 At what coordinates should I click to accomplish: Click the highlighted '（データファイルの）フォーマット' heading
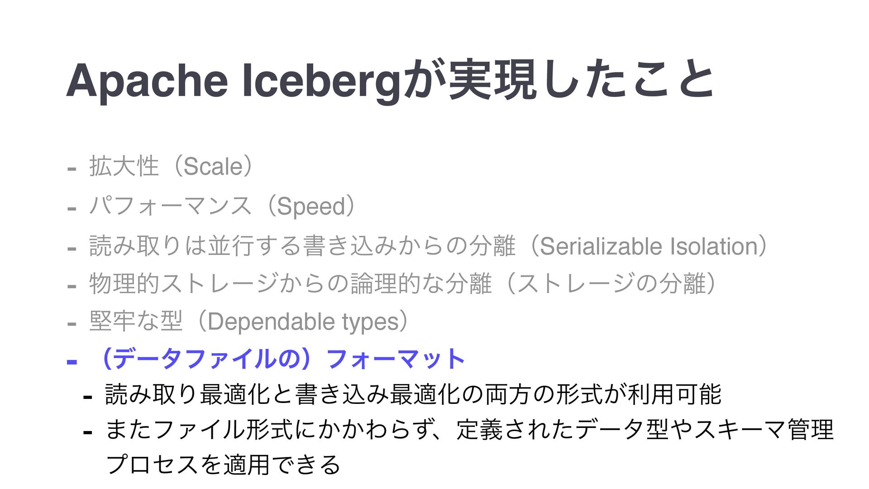point(281,359)
